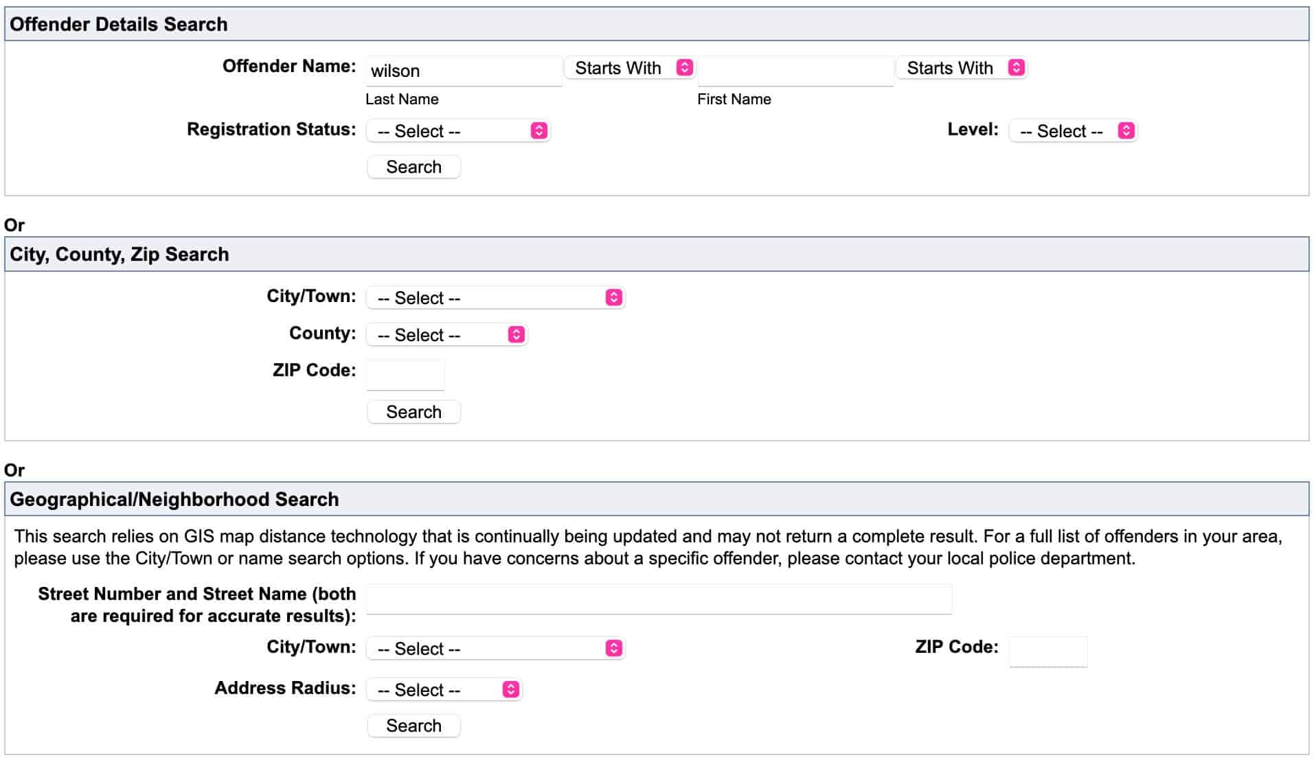The image size is (1316, 762).
Task: Expand the County select dropdown
Action: point(446,335)
